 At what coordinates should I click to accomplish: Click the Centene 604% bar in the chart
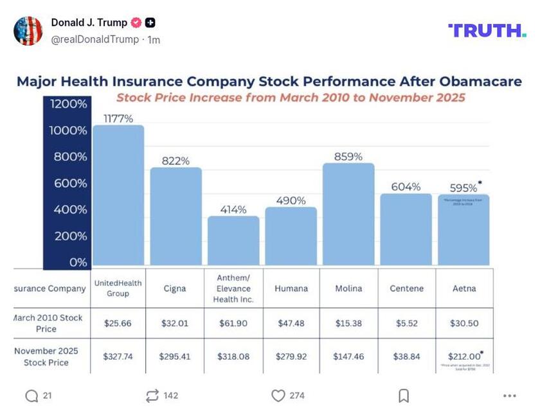point(406,229)
